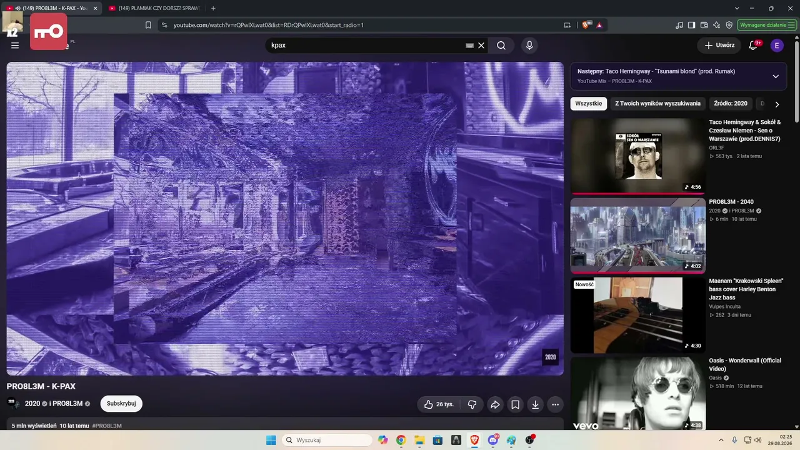Open the volume control in system tray
The height and width of the screenshot is (450, 800).
tap(758, 440)
